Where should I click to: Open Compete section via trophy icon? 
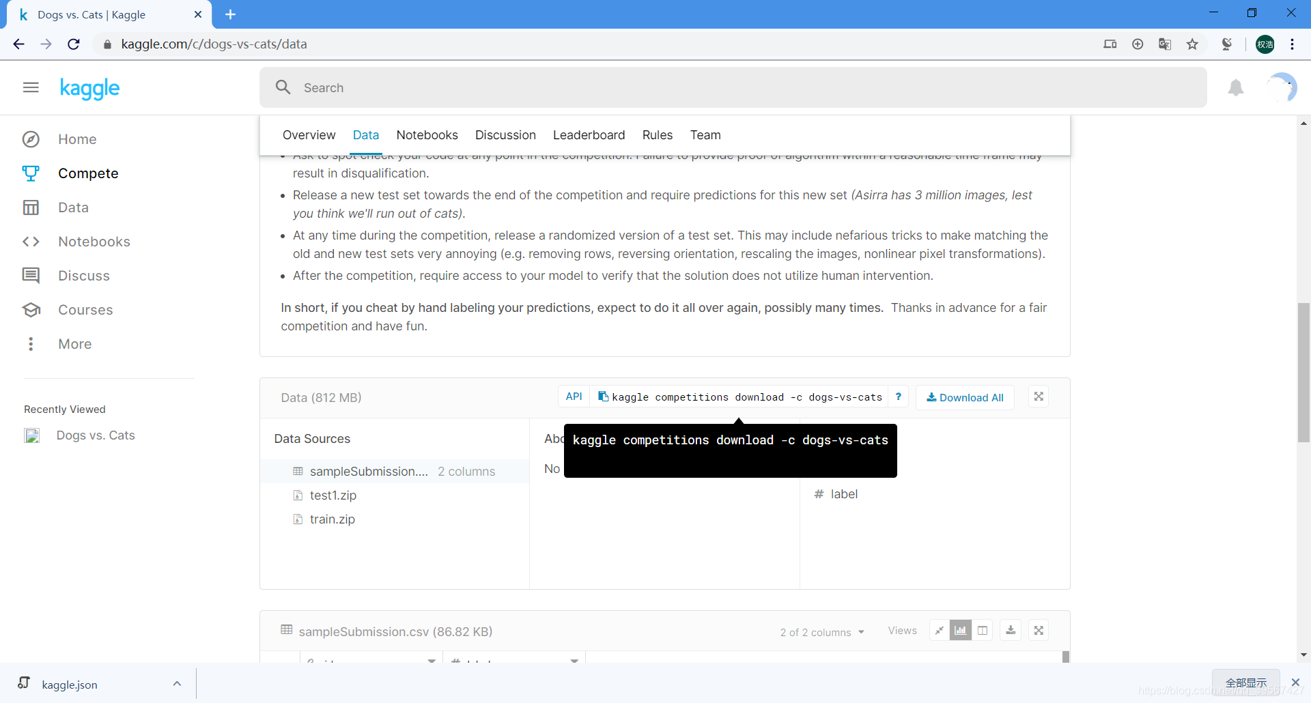pos(31,173)
